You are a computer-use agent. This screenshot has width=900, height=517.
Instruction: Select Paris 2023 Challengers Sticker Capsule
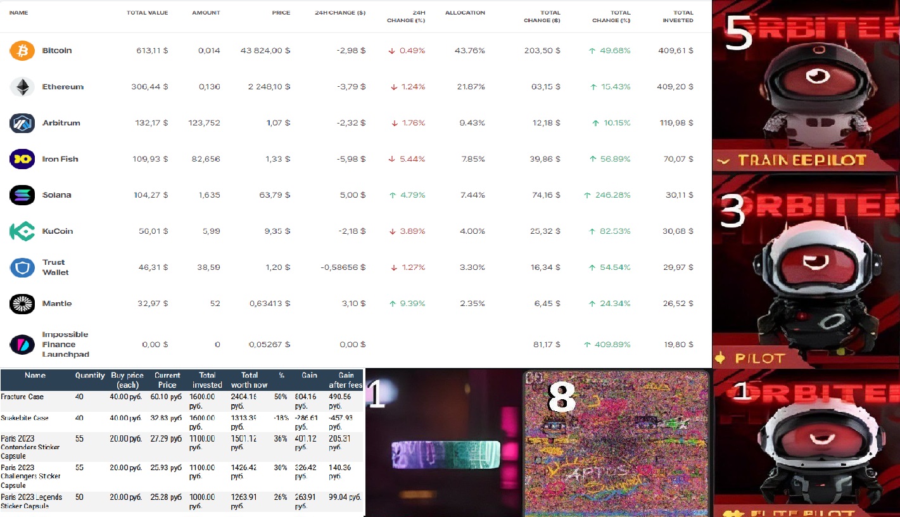tap(31, 476)
